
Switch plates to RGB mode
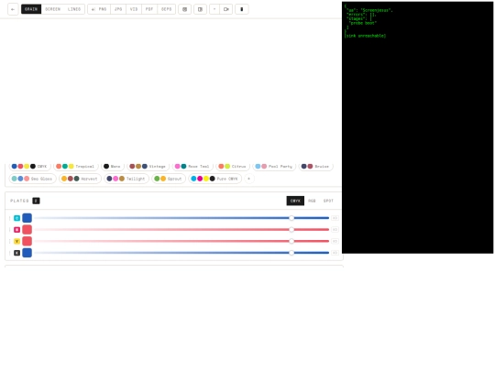coord(312,201)
